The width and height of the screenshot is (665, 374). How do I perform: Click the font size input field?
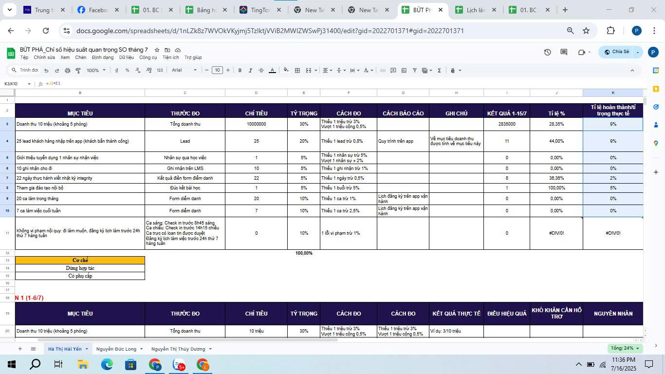click(x=217, y=71)
